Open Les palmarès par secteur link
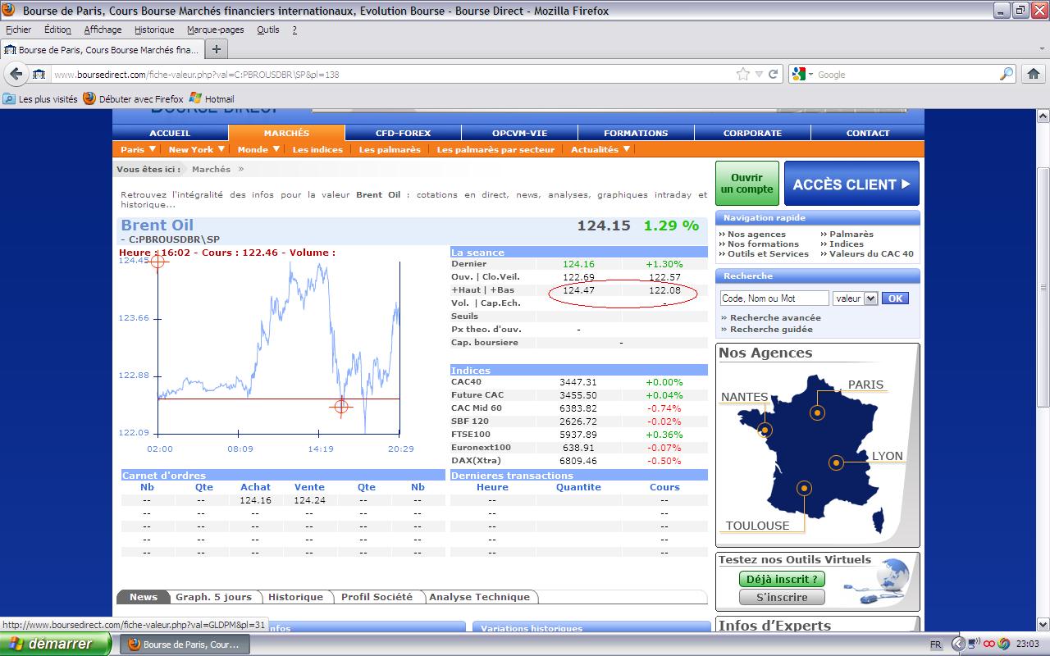 (x=495, y=149)
